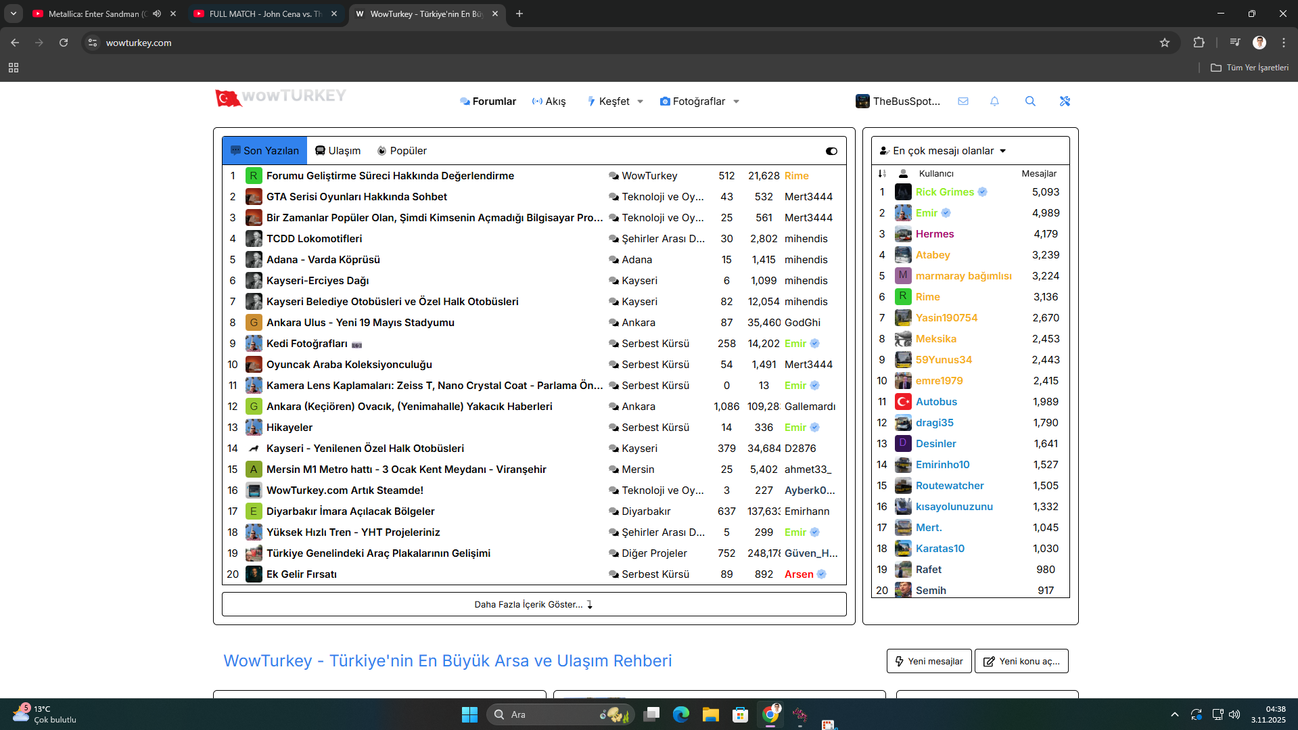The image size is (1298, 730).
Task: Click the sort icon in user ranking header
Action: point(882,174)
